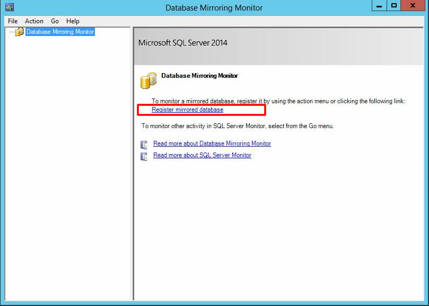Open the Help menu

click(73, 21)
